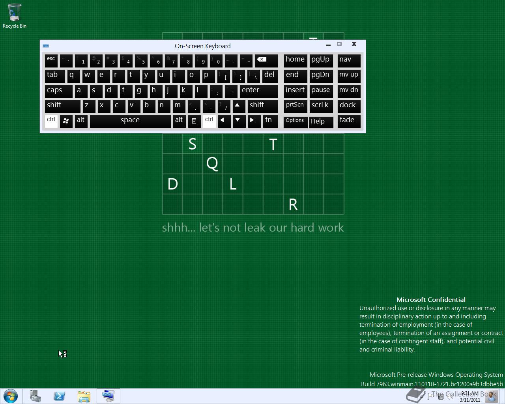Image resolution: width=505 pixels, height=404 pixels.
Task: Click the backspace key icon
Action: coord(266,61)
